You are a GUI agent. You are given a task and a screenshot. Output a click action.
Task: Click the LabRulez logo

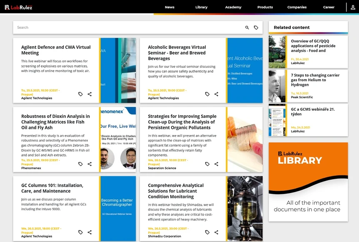pyautogui.click(x=19, y=7)
